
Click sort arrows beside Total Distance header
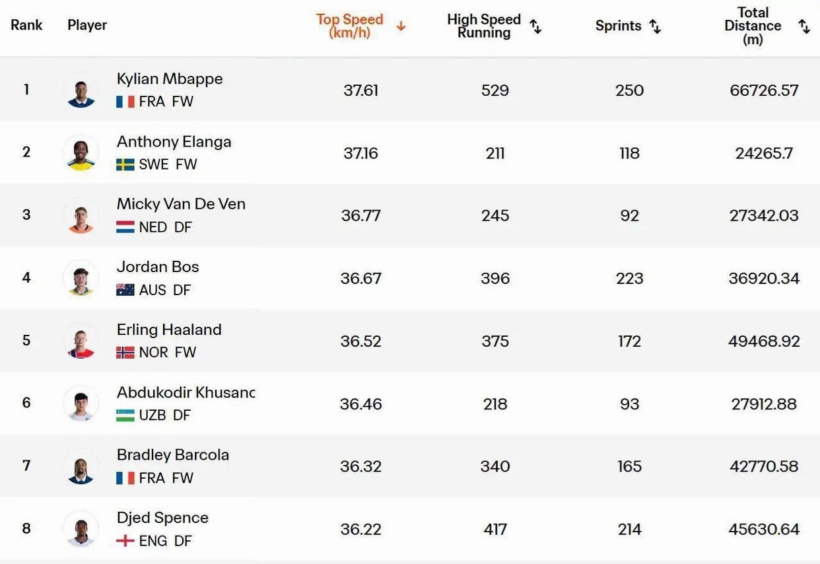(804, 26)
